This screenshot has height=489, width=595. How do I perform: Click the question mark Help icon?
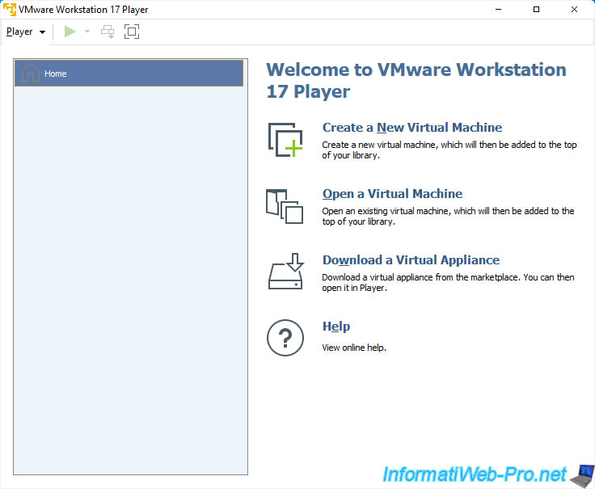285,338
